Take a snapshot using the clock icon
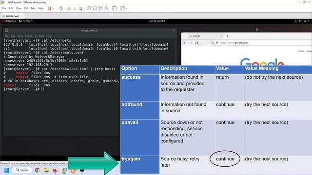Screen dimensions: 312x175 pyautogui.click(x=69, y=8)
